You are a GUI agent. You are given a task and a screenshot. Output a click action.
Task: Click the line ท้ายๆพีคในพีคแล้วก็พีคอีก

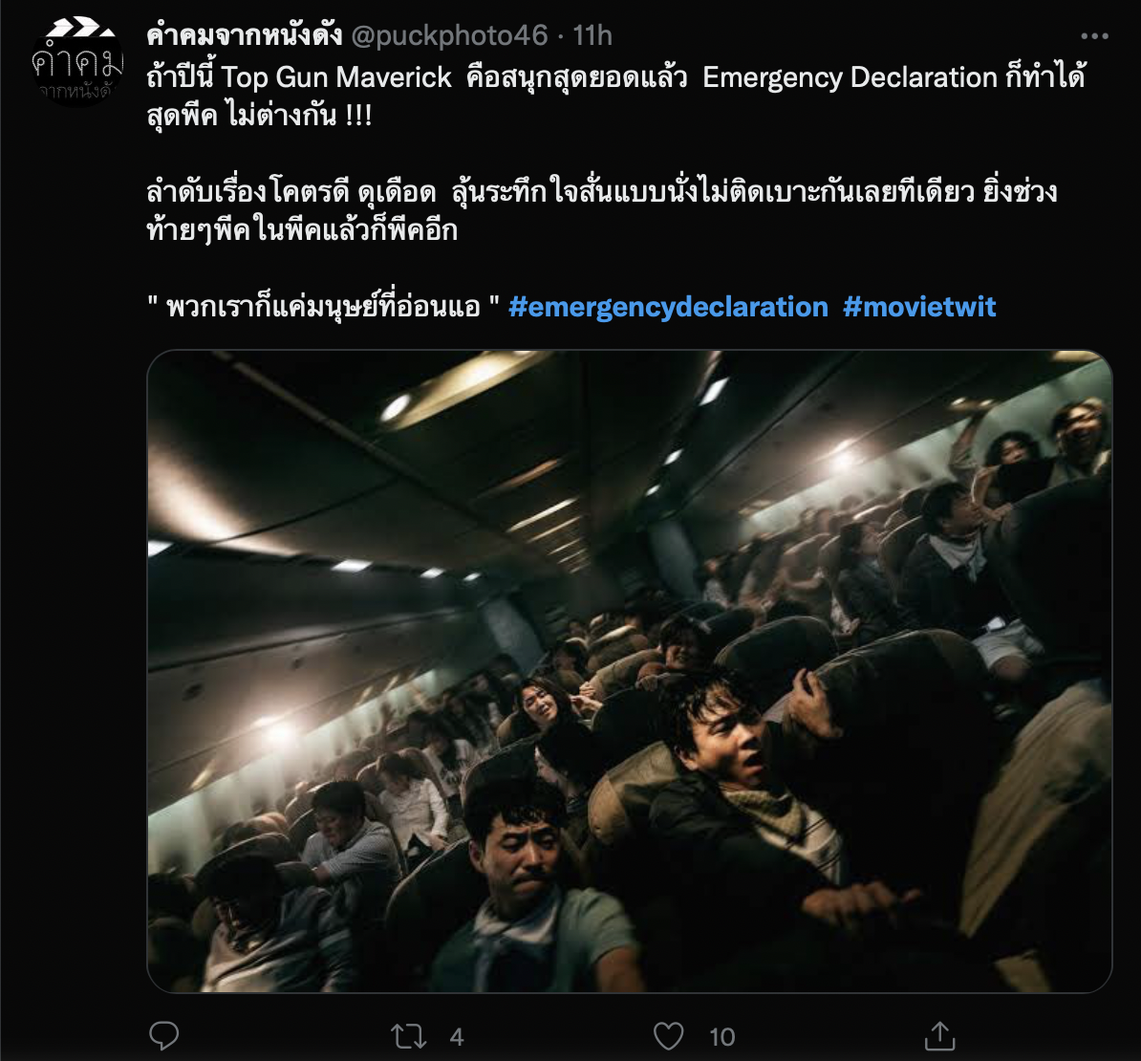[x=302, y=230]
